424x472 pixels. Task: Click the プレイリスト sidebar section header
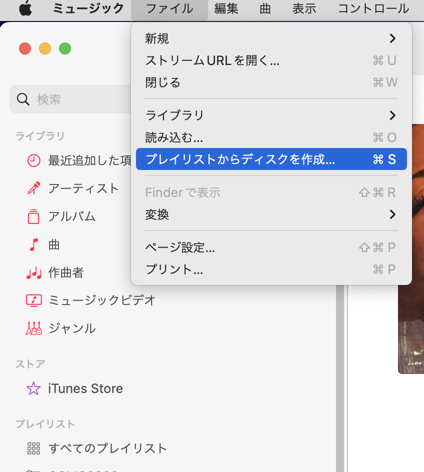tap(45, 424)
